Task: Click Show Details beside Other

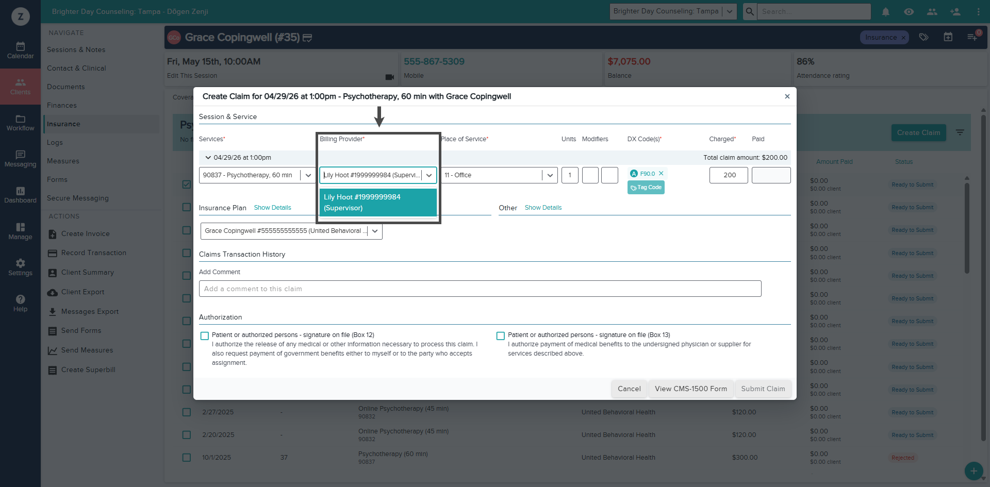Action: click(543, 208)
